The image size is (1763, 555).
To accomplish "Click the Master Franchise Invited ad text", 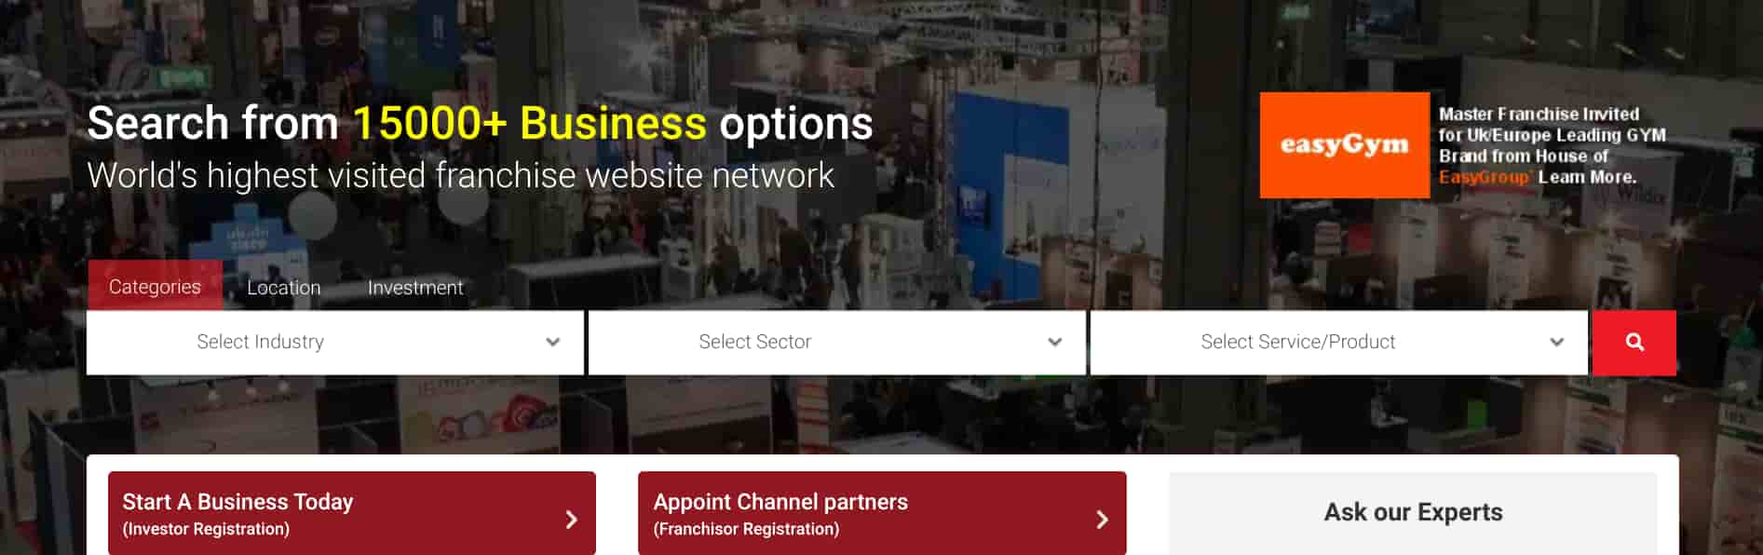I will (1539, 114).
